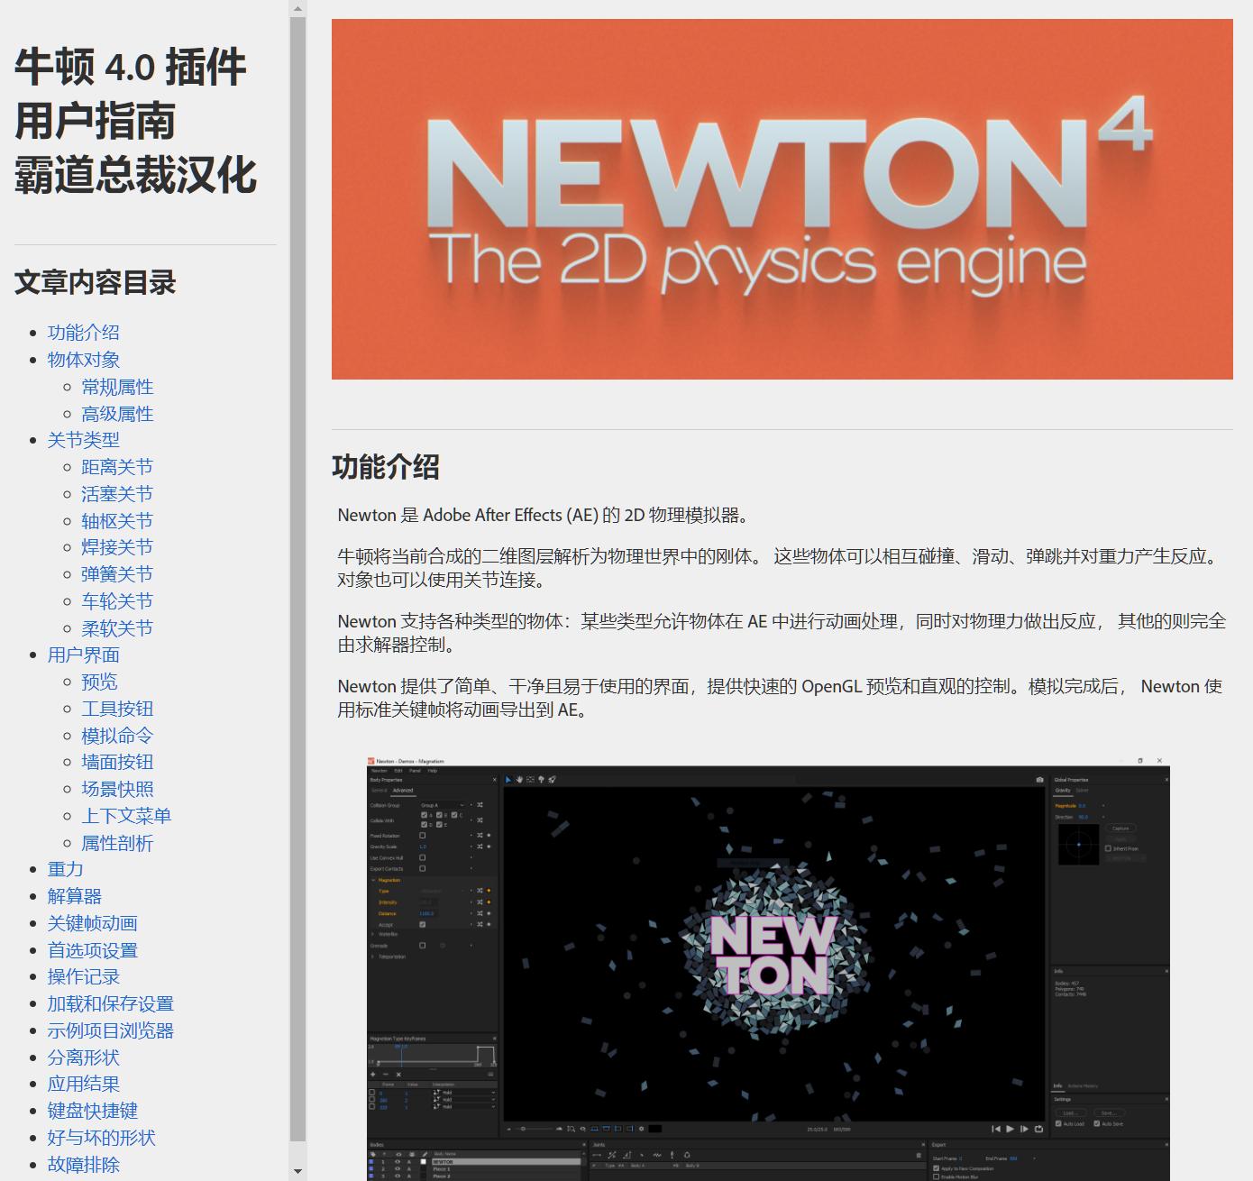Open the 操作记录 link
Screen dimensions: 1253x1181
point(83,976)
